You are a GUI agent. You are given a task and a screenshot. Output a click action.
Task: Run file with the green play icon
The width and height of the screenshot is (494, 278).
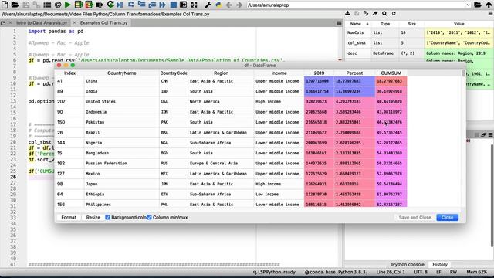[x=68, y=5]
